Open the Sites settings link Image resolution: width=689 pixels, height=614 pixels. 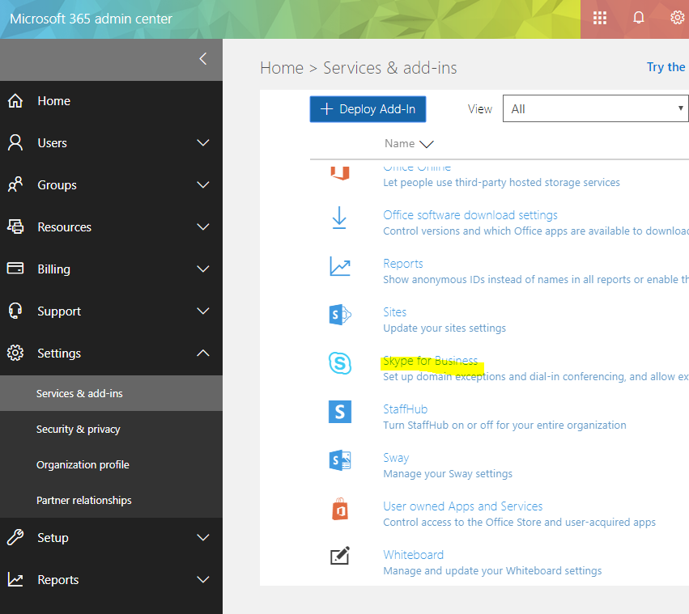[x=394, y=311]
